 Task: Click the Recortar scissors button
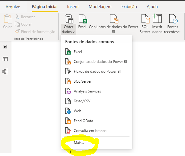tap(25, 17)
